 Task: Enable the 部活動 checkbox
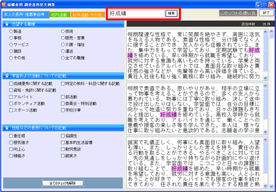coord(63,97)
